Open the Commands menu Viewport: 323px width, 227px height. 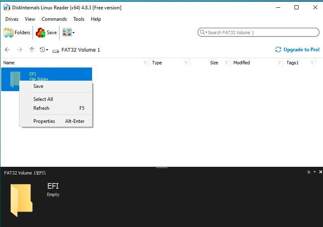(x=54, y=19)
